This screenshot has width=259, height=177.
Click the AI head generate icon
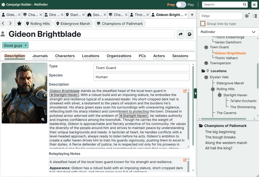[x=189, y=34]
